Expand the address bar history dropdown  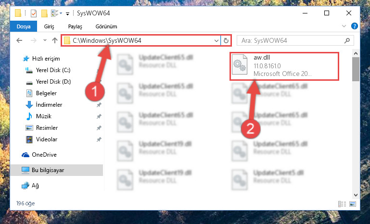click(x=216, y=40)
